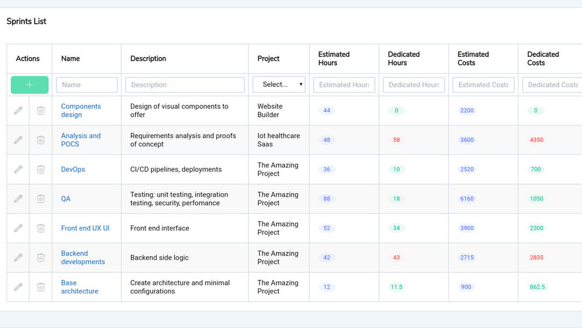This screenshot has height=336, width=582.
Task: Open the Project filter Select dropdown
Action: point(279,85)
